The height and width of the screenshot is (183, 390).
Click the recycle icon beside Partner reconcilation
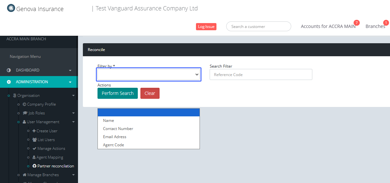pos(34,166)
